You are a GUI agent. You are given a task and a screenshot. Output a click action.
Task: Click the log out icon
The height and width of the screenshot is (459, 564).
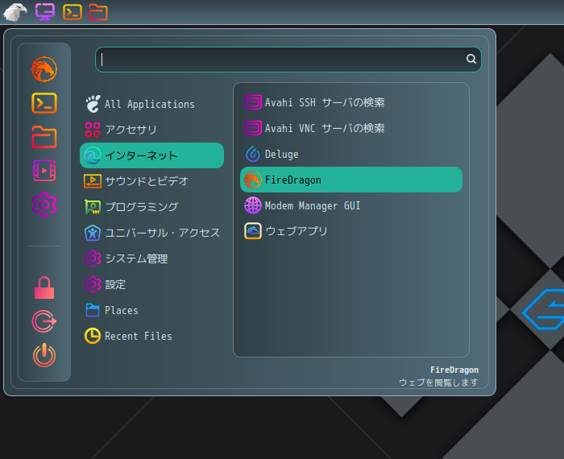(x=44, y=321)
